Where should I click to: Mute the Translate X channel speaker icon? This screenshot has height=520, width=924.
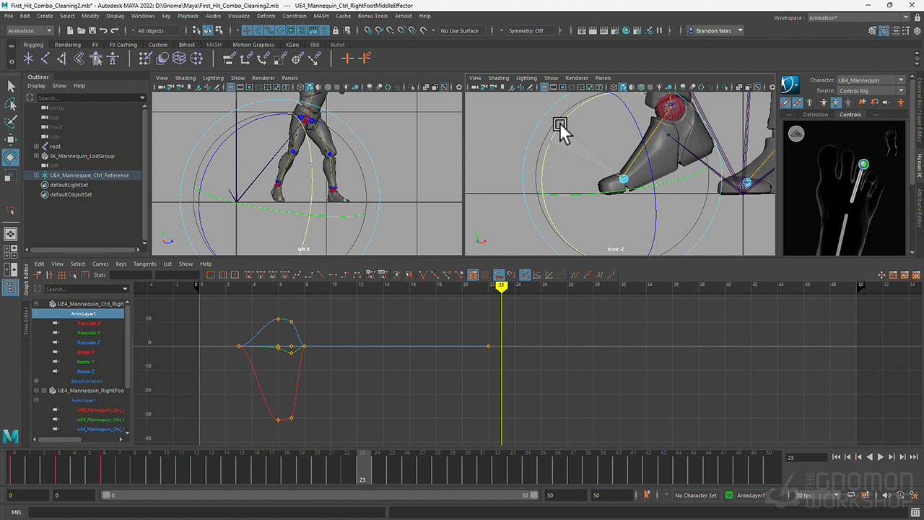[56, 324]
